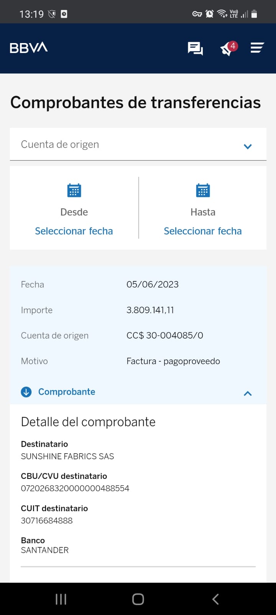Tap the CBU/CVU destinatario number
276x615 pixels.
coord(75,488)
